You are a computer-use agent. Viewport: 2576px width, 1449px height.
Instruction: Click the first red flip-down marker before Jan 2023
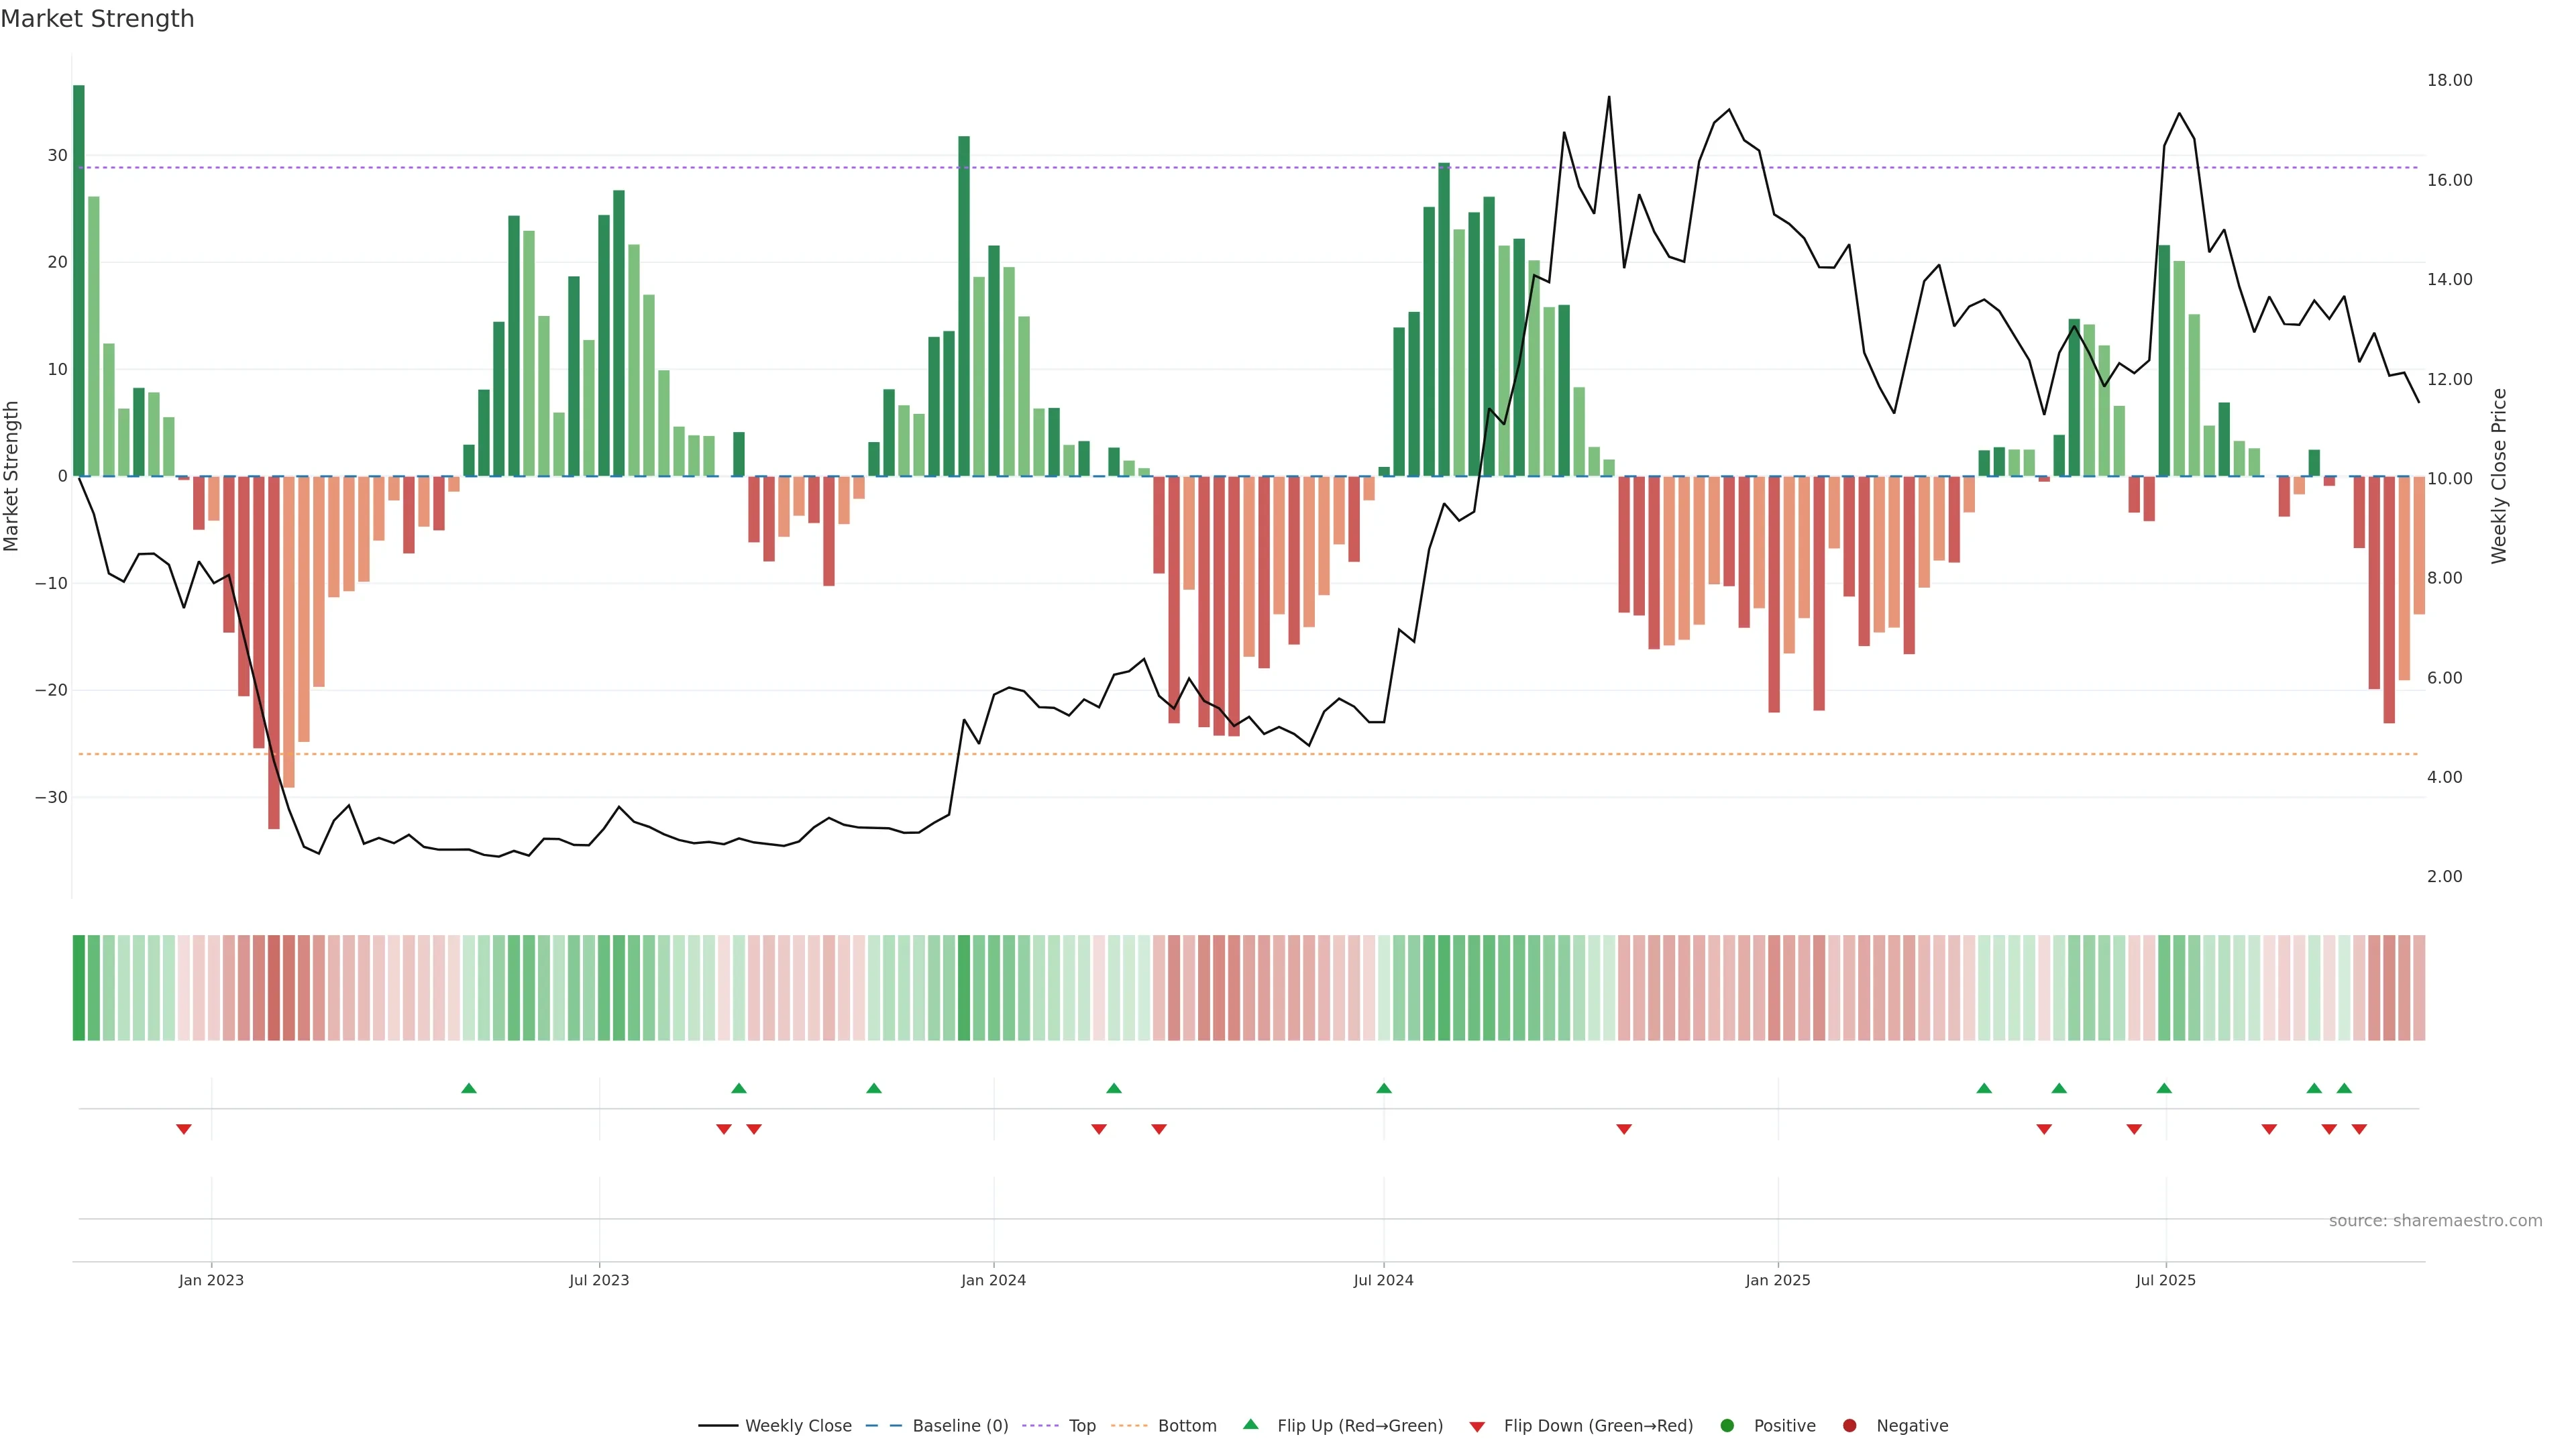(184, 1129)
